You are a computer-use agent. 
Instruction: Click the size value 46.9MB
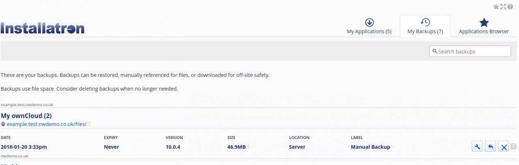(x=236, y=147)
